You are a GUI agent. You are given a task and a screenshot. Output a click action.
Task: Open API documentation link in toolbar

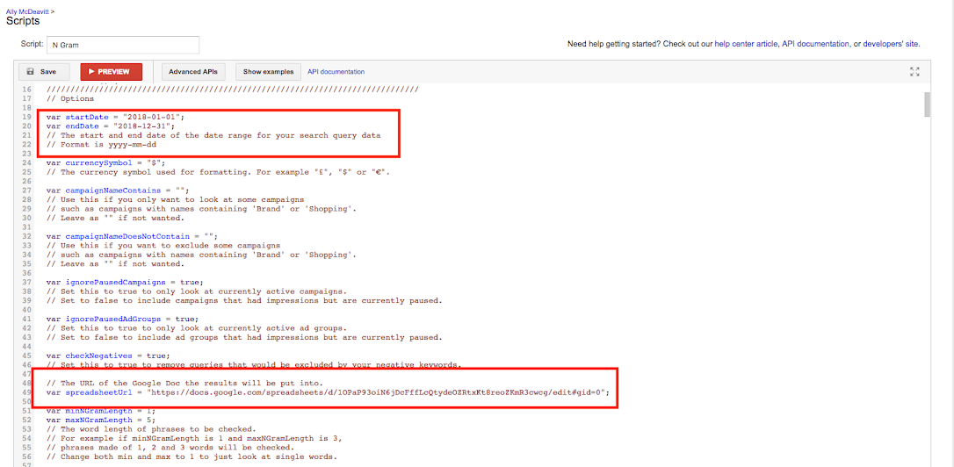(x=336, y=72)
